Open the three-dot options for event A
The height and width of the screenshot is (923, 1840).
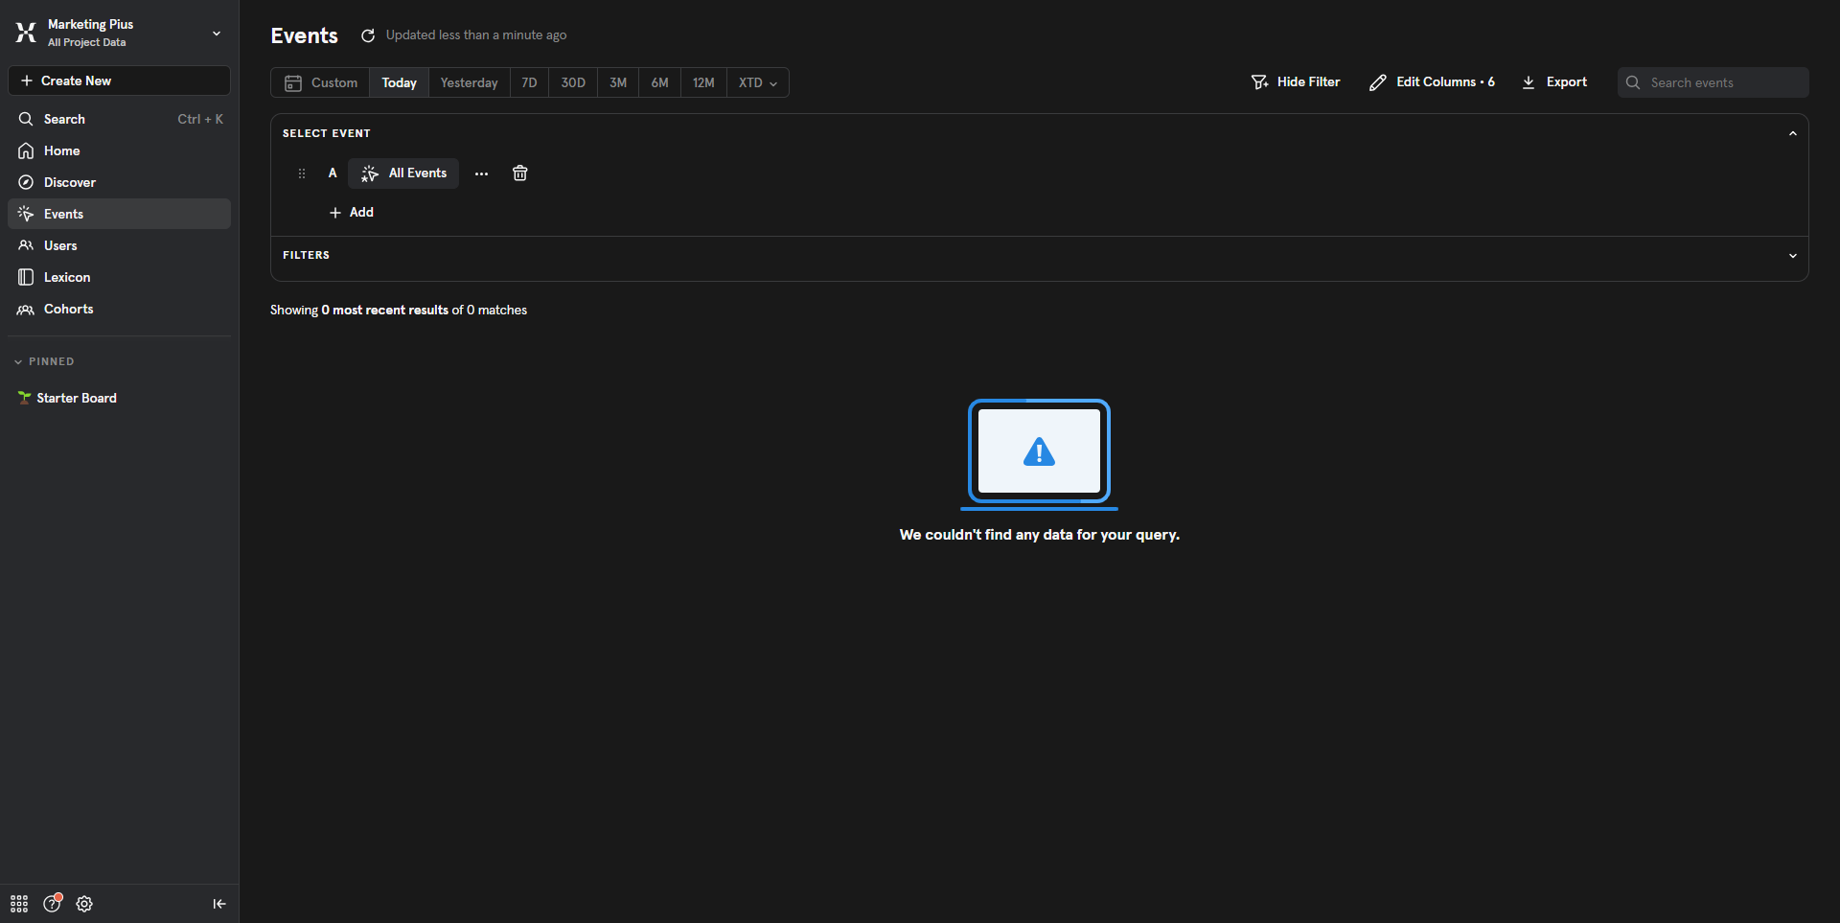coord(481,173)
